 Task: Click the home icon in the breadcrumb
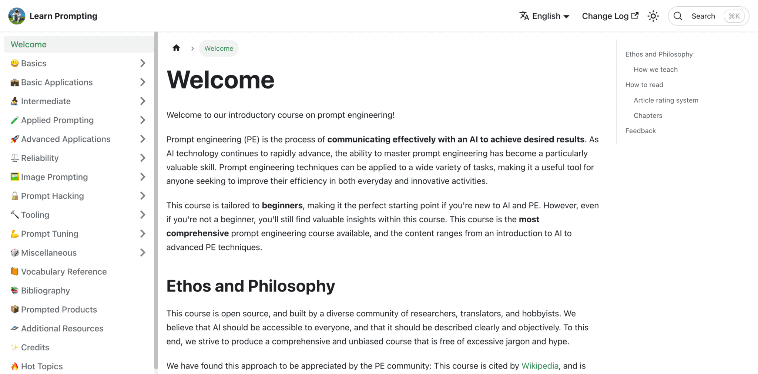tap(176, 48)
